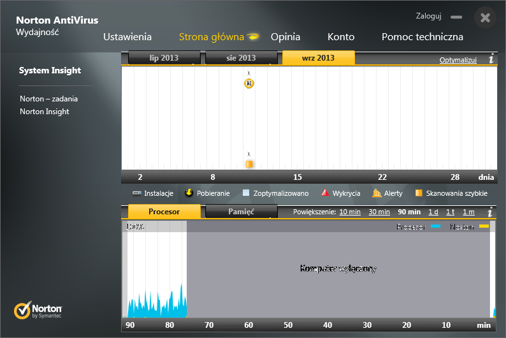
Task: Set zoom to 30 min
Action: (x=379, y=212)
